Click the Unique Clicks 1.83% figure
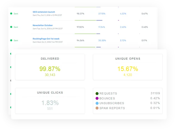The image size is (175, 129). [x=50, y=103]
